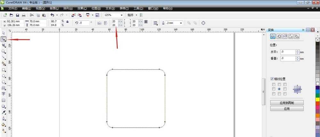This screenshot has width=320, height=137.
Task: Select the Text tool in the toolbox
Action: click(4, 94)
